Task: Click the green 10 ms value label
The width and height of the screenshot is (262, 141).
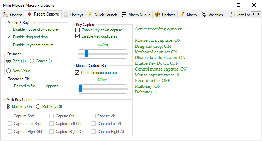Action: (x=102, y=80)
